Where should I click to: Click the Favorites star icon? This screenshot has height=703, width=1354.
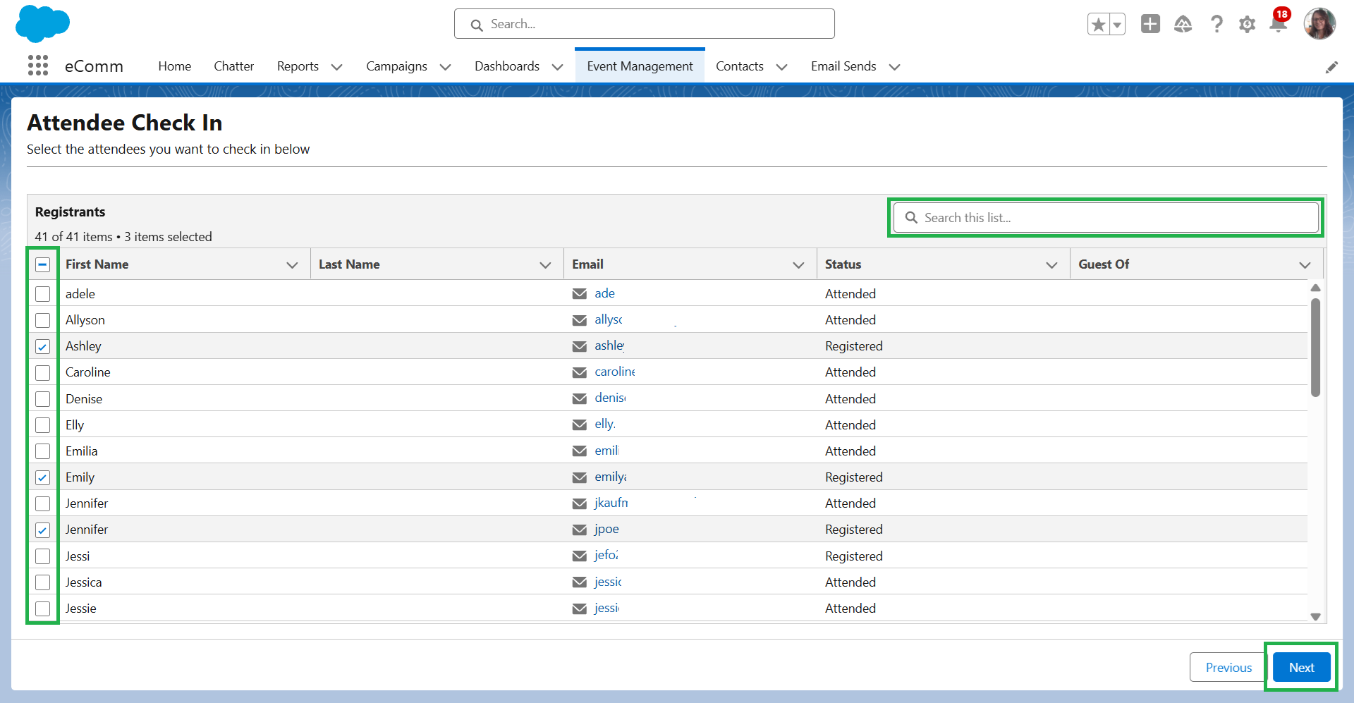coord(1098,25)
